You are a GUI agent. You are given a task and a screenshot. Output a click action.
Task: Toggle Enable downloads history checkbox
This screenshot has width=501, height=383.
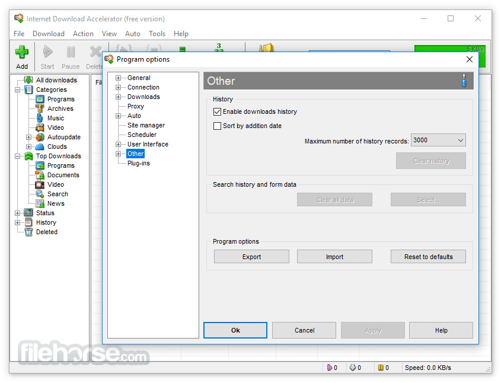click(217, 111)
